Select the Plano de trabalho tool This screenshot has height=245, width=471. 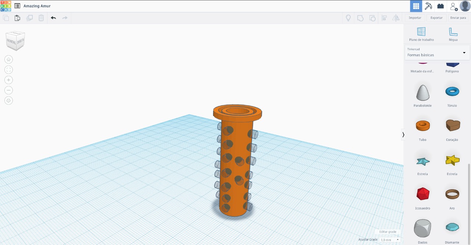[x=421, y=34]
